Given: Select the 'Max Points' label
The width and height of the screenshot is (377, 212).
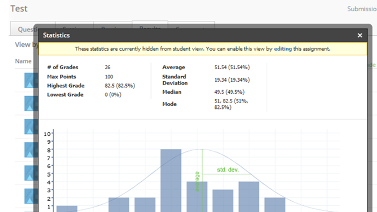Looking at the screenshot, I should (62, 77).
